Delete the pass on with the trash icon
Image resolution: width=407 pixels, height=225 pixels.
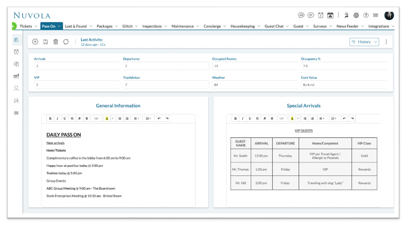click(56, 42)
